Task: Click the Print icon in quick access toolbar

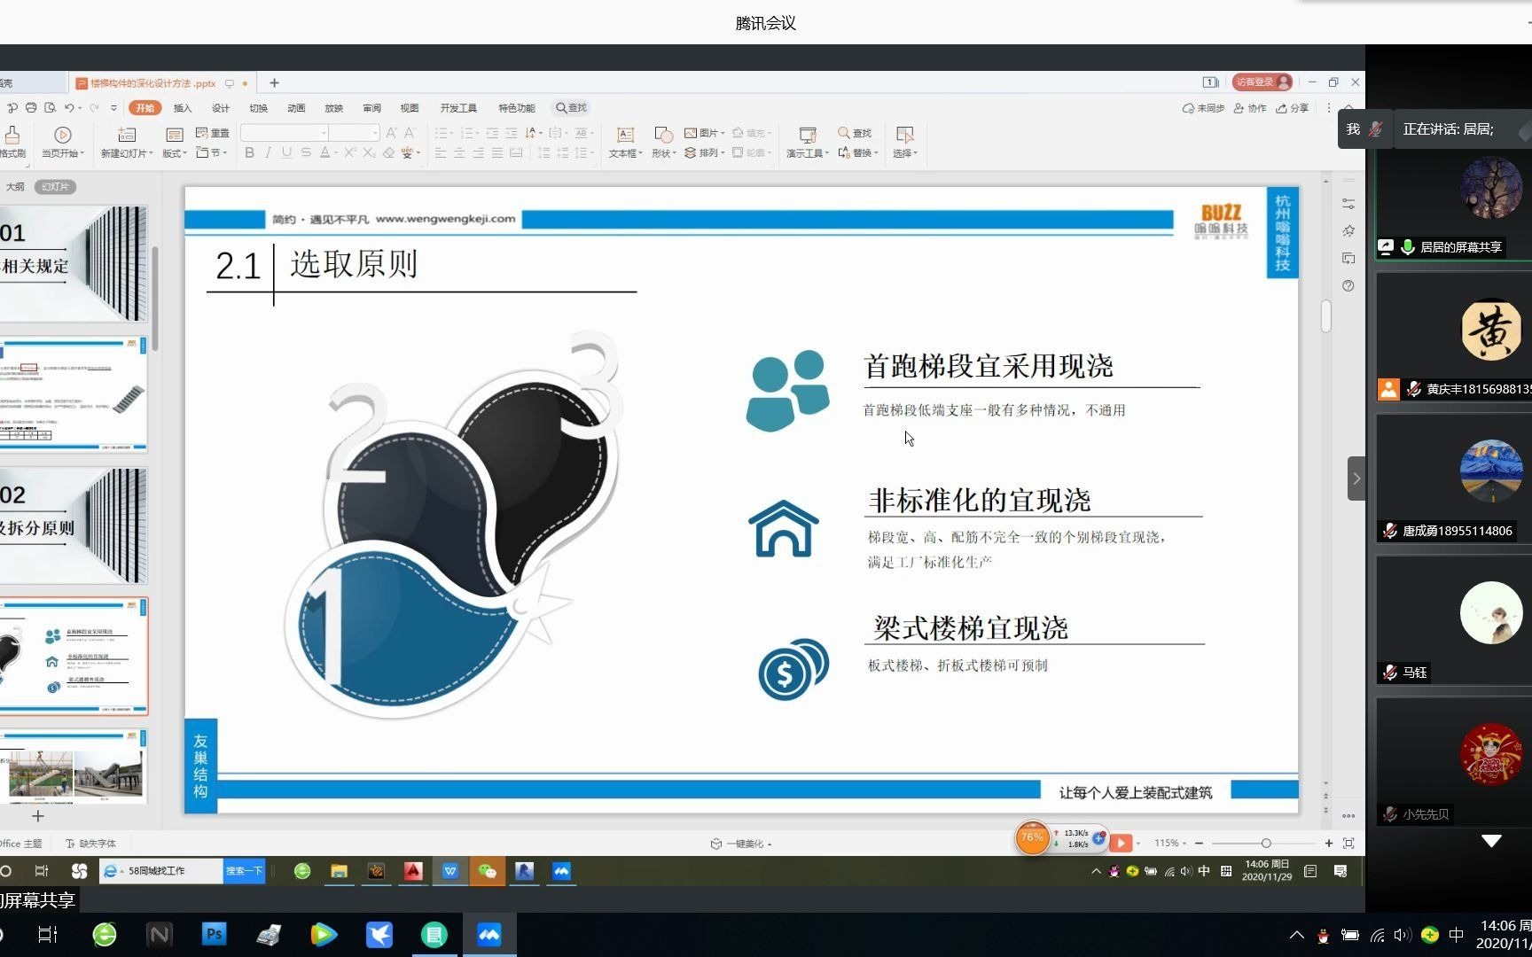Action: tap(31, 108)
